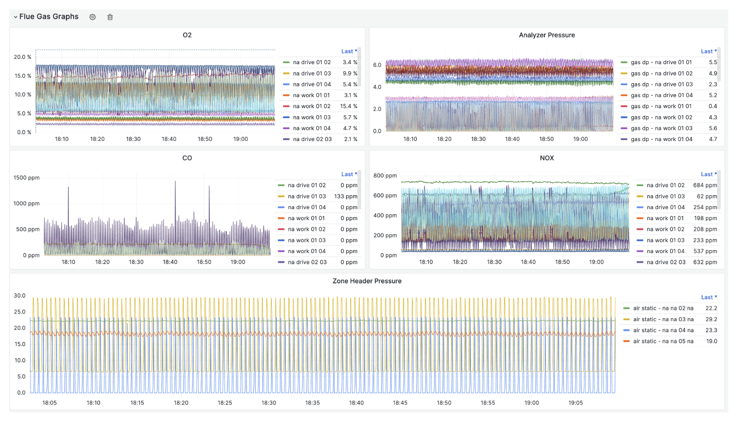Open the Analyzer Pressure panel title menu
Screen dimensions: 739x427
[x=547, y=35]
